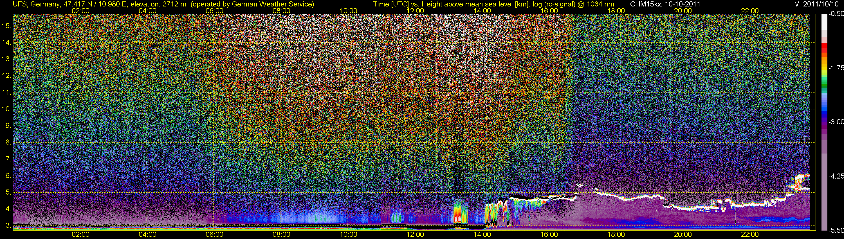Click height axis label '3.'
The height and width of the screenshot is (239, 844).
point(8,226)
